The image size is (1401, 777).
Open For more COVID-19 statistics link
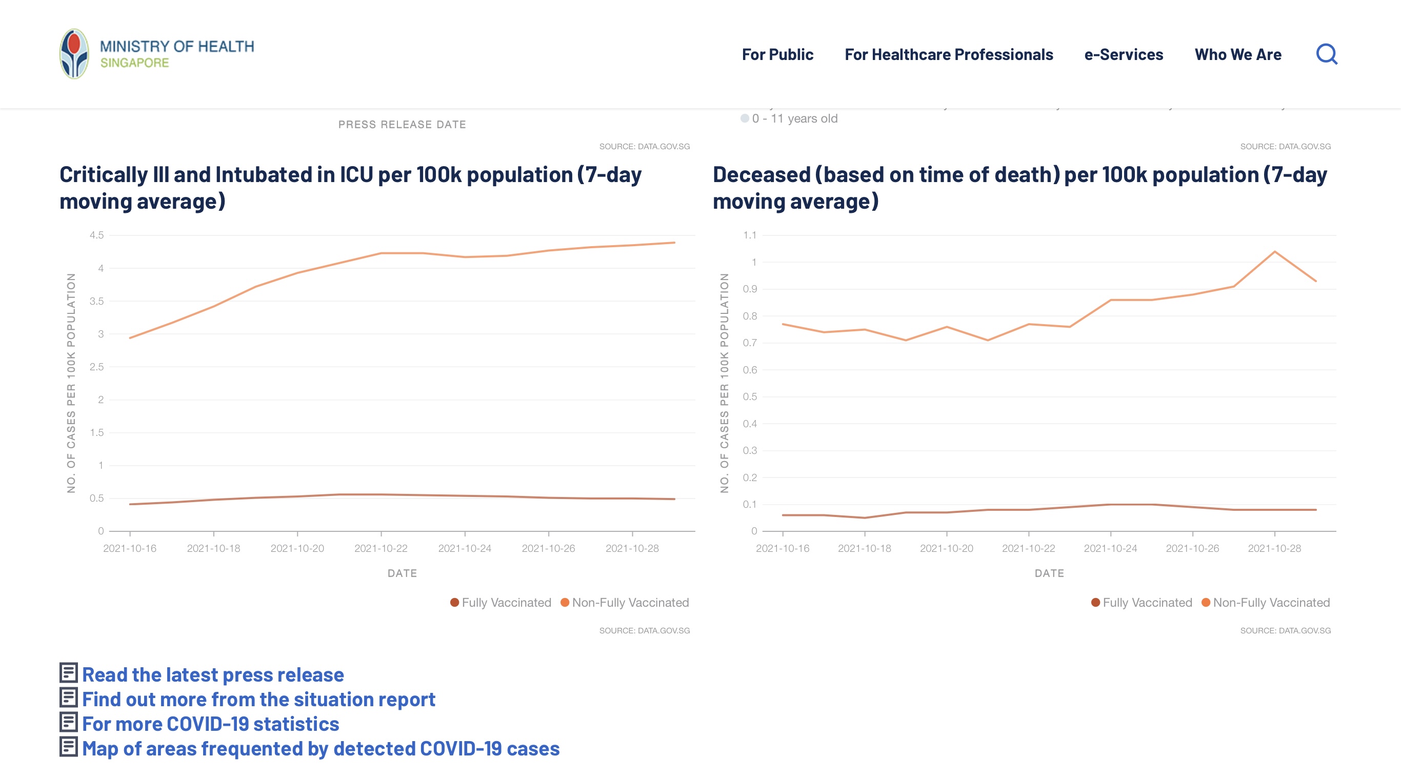[x=211, y=724]
